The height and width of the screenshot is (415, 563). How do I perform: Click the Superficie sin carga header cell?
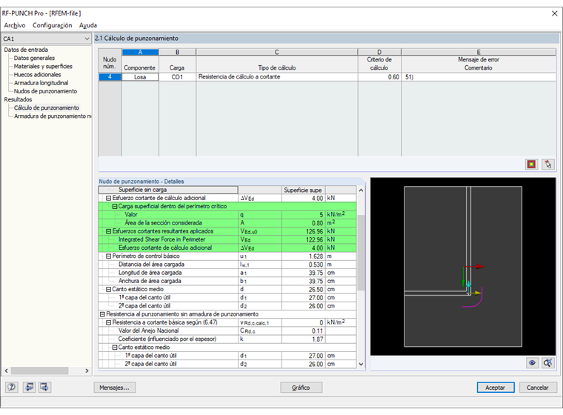[168, 190]
